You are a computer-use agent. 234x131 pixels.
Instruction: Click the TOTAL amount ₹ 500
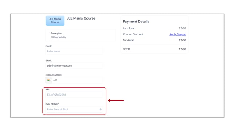[182, 49]
